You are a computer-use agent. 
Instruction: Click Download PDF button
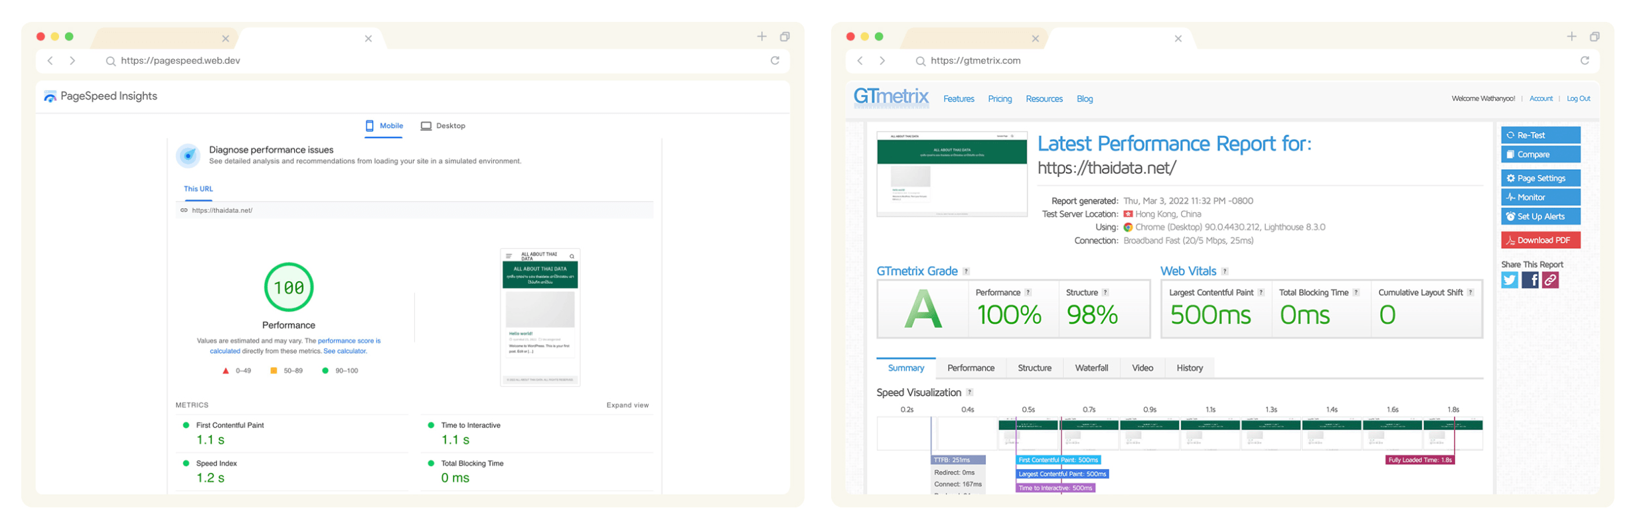coord(1541,240)
